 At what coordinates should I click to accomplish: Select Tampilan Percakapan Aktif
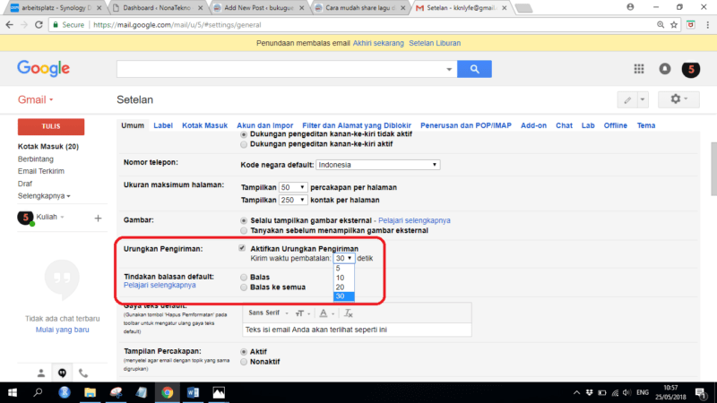(244, 352)
